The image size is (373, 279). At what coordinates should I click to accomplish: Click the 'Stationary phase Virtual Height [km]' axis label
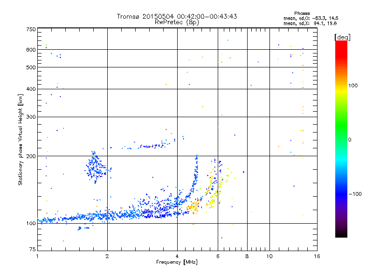coord(21,139)
